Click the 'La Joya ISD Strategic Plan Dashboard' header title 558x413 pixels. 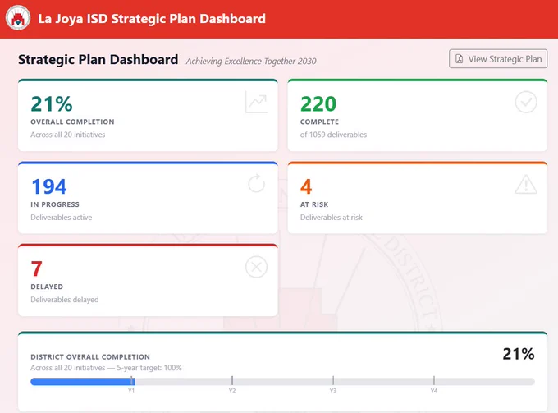[x=152, y=19]
